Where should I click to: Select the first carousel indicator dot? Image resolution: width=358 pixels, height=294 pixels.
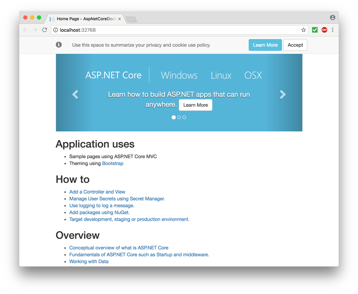[173, 117]
